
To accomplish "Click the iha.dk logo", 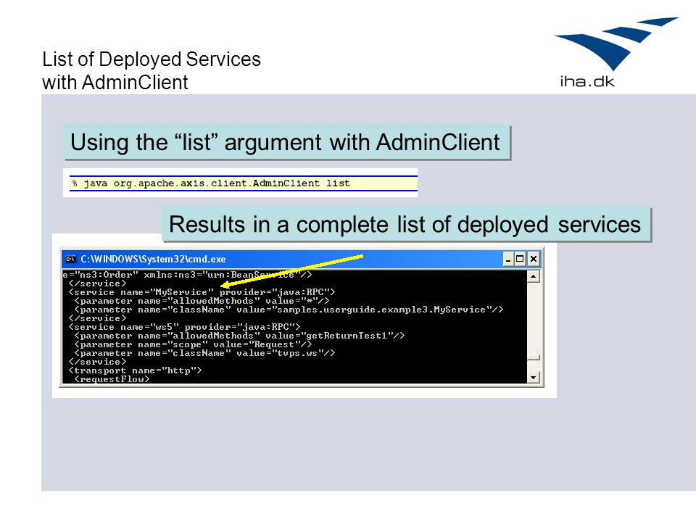I will point(616,52).
